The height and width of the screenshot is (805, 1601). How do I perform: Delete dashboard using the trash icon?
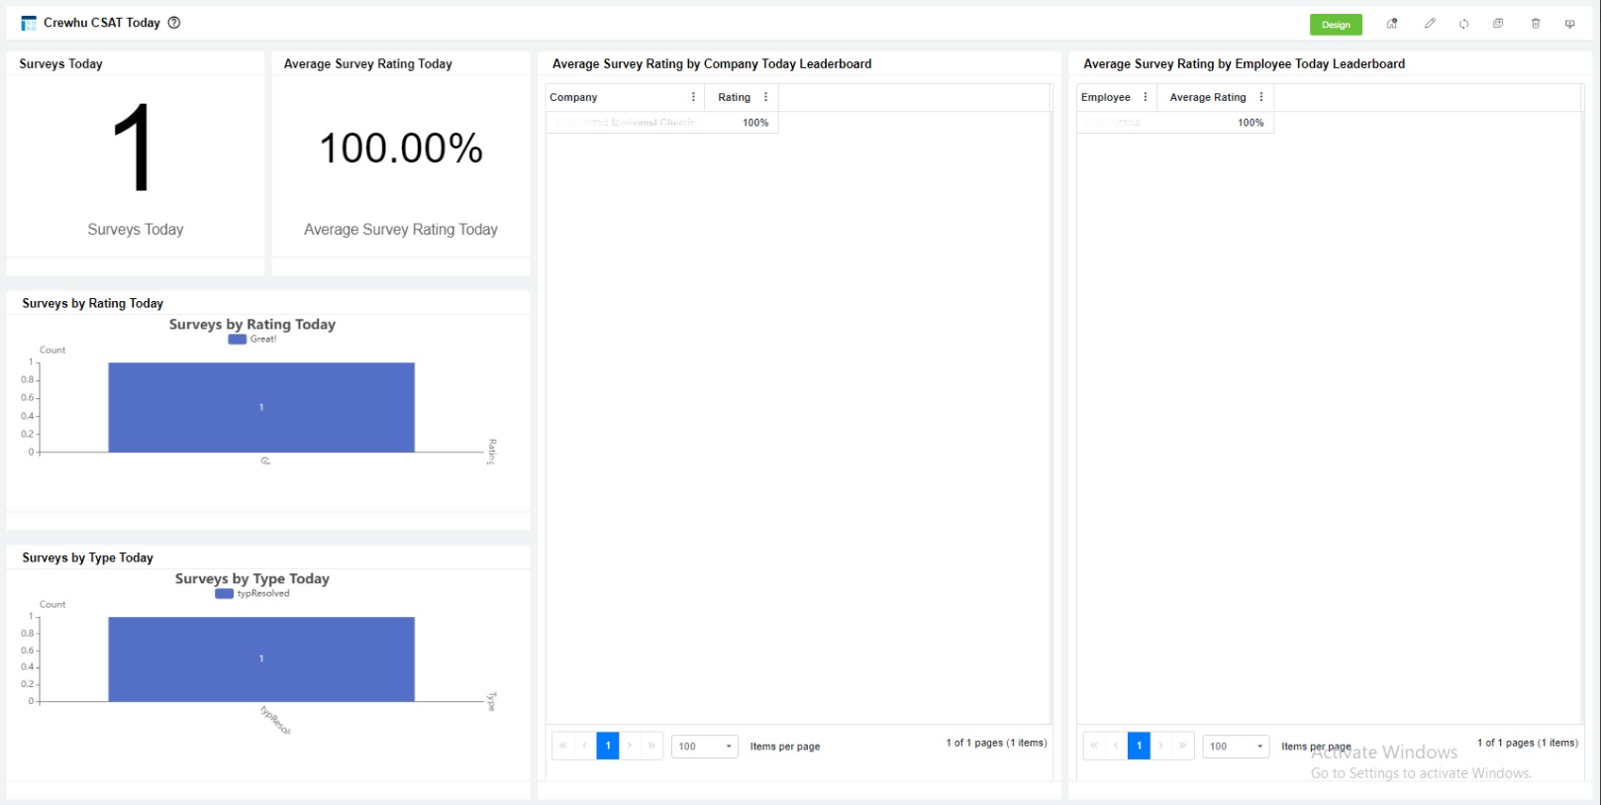tap(1536, 24)
